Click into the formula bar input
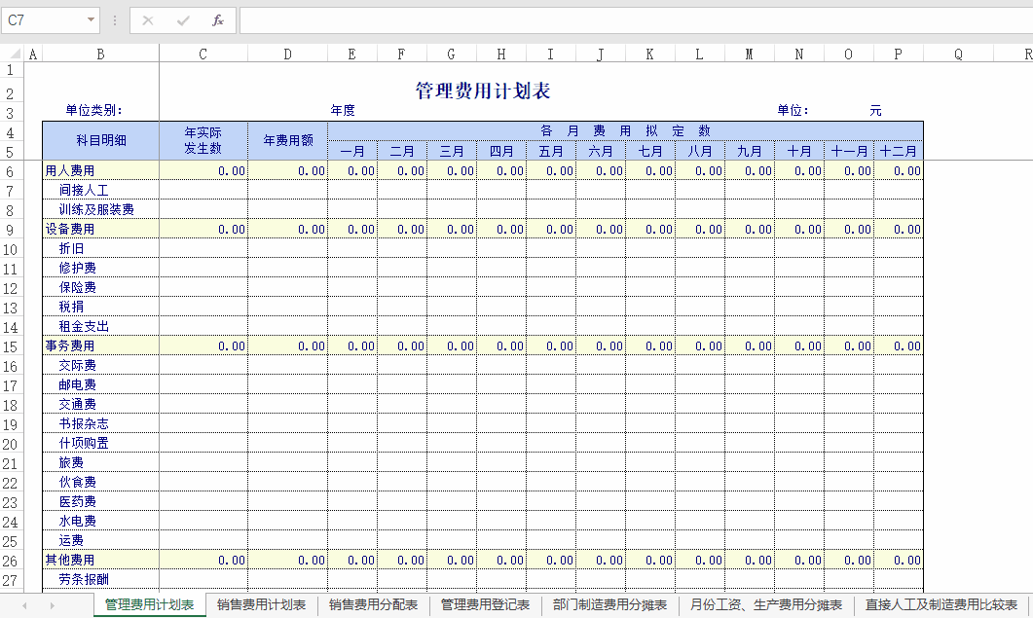The width and height of the screenshot is (1033, 618). (636, 20)
